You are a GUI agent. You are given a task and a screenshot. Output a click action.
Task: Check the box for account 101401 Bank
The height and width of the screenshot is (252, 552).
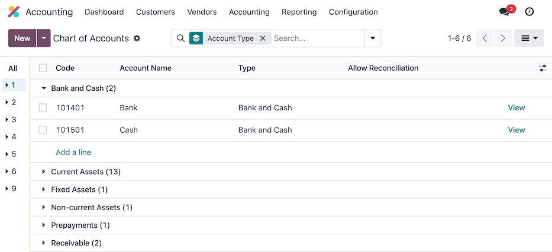coord(43,107)
